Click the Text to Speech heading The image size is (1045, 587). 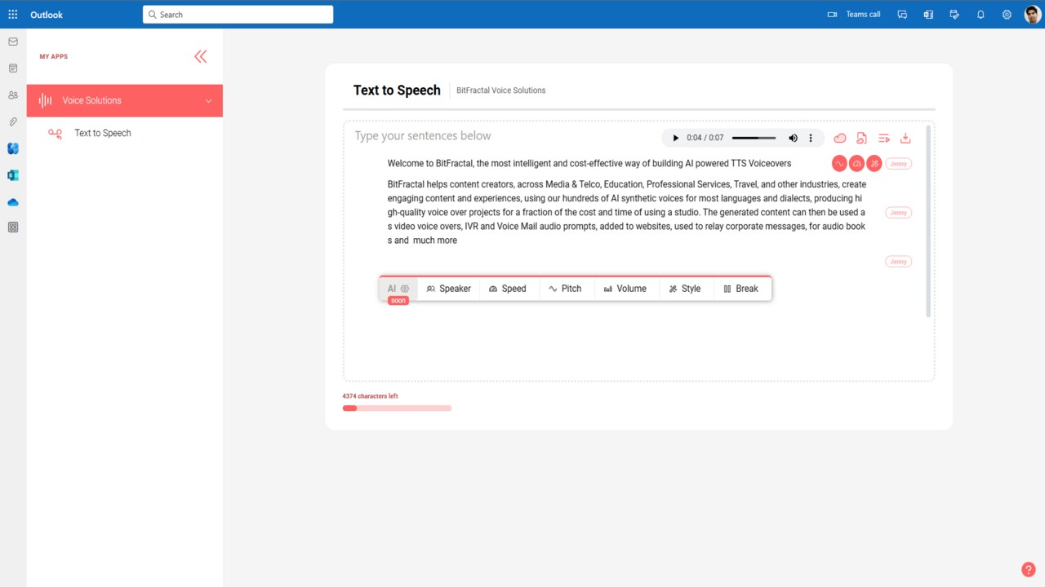pos(397,90)
